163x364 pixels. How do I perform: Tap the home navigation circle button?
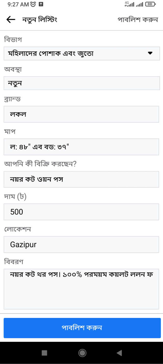(x=81, y=353)
